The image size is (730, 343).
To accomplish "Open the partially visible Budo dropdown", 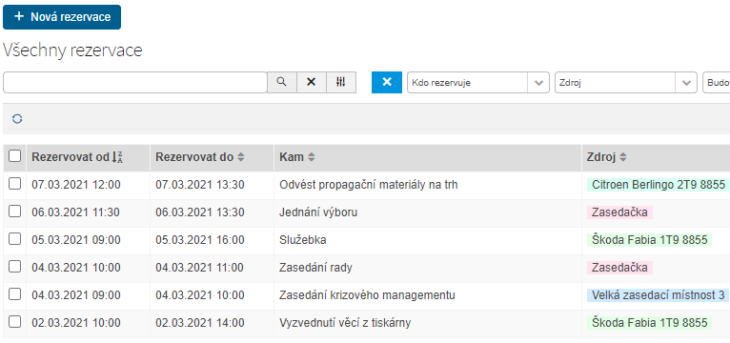I will tap(716, 82).
